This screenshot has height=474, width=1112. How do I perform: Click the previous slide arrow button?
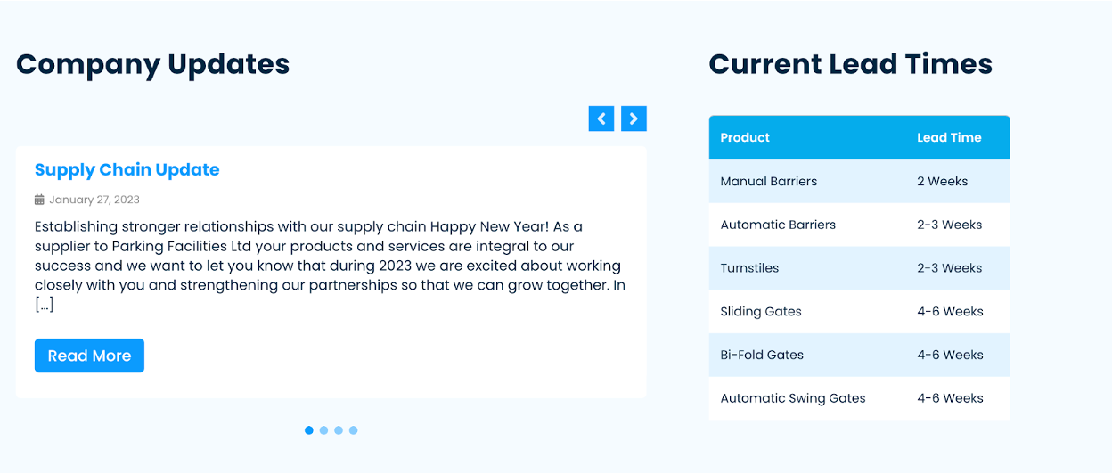tap(601, 118)
